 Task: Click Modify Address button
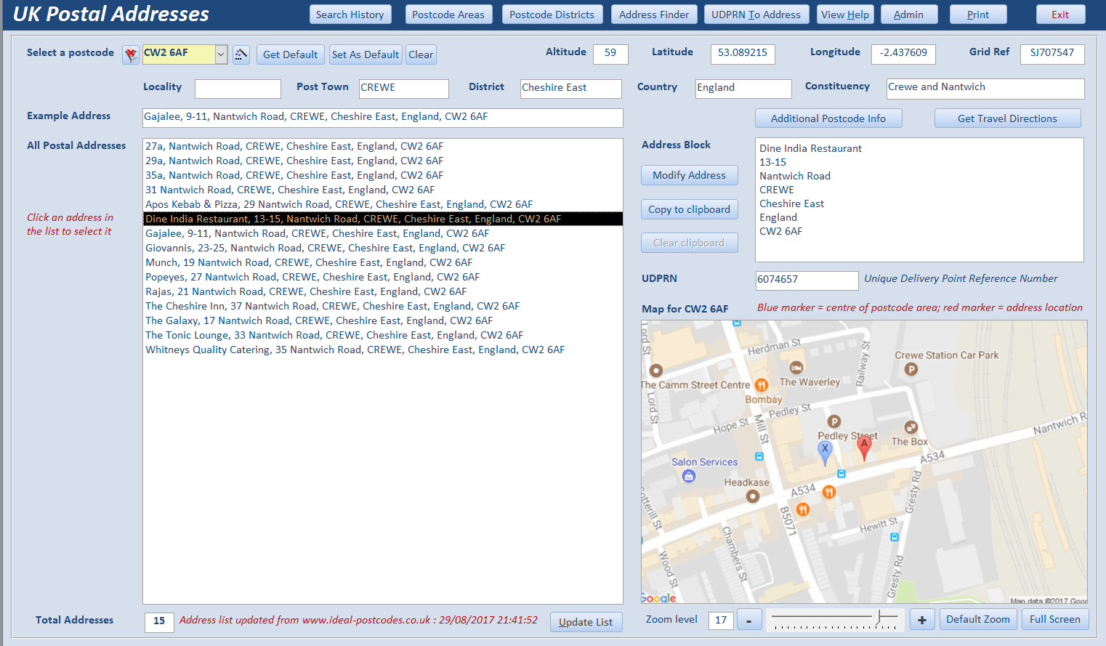click(689, 175)
